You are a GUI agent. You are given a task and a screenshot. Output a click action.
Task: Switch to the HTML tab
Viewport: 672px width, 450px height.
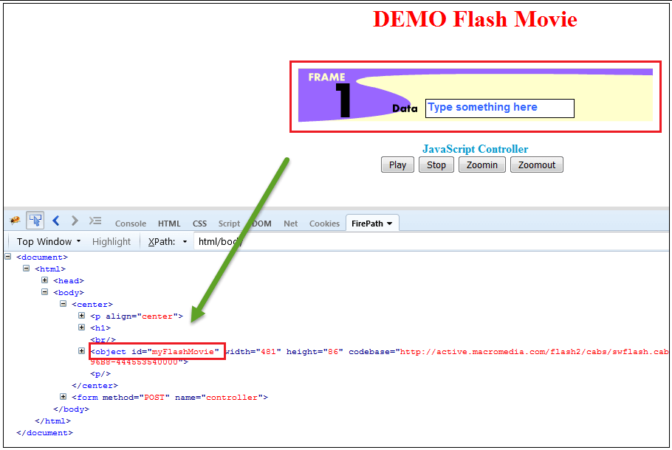pos(169,223)
